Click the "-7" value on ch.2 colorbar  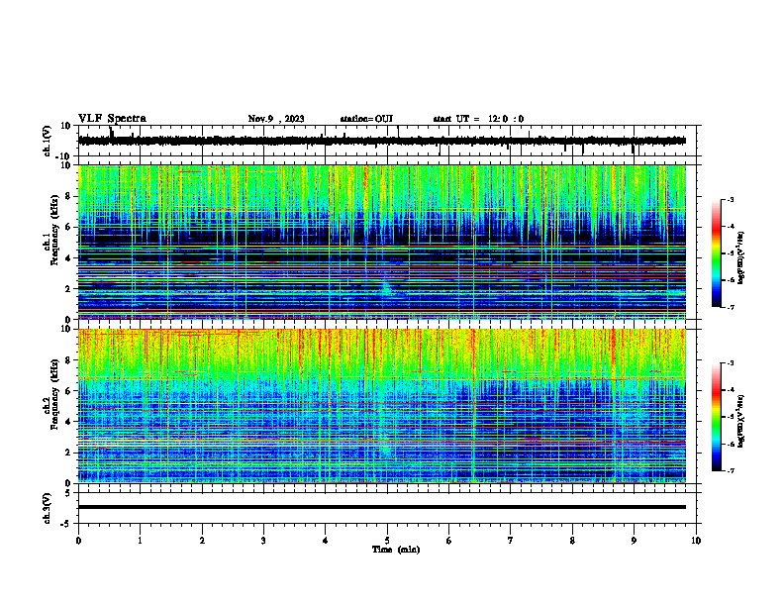click(x=731, y=470)
